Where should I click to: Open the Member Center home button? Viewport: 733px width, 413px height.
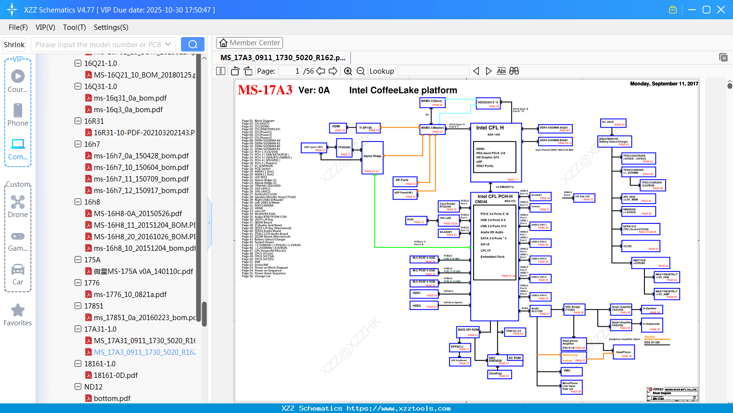point(249,43)
